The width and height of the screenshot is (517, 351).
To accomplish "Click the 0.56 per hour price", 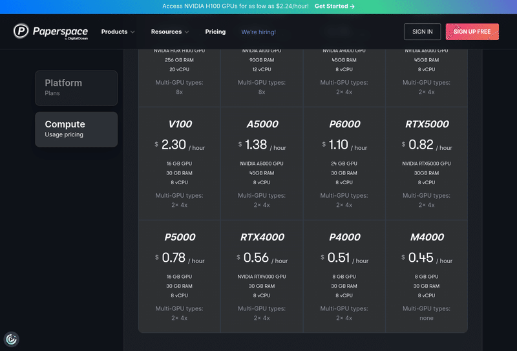I will [262, 258].
